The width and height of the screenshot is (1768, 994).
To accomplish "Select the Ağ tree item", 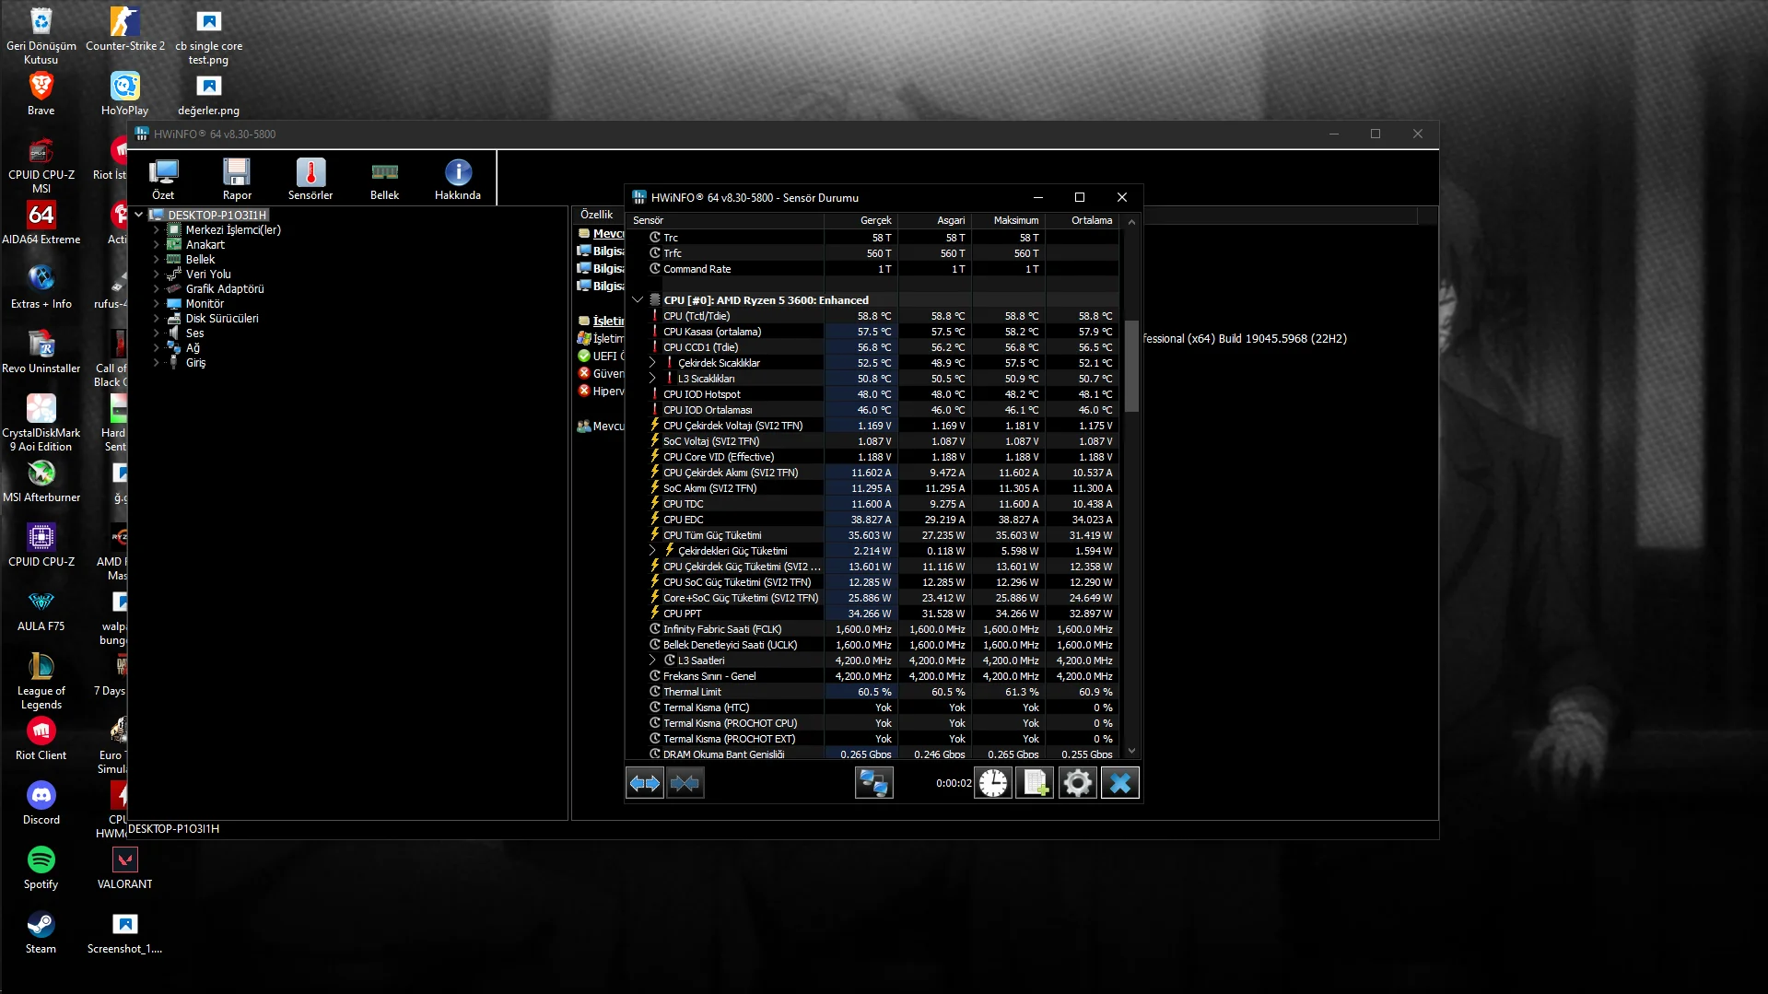I will (193, 348).
